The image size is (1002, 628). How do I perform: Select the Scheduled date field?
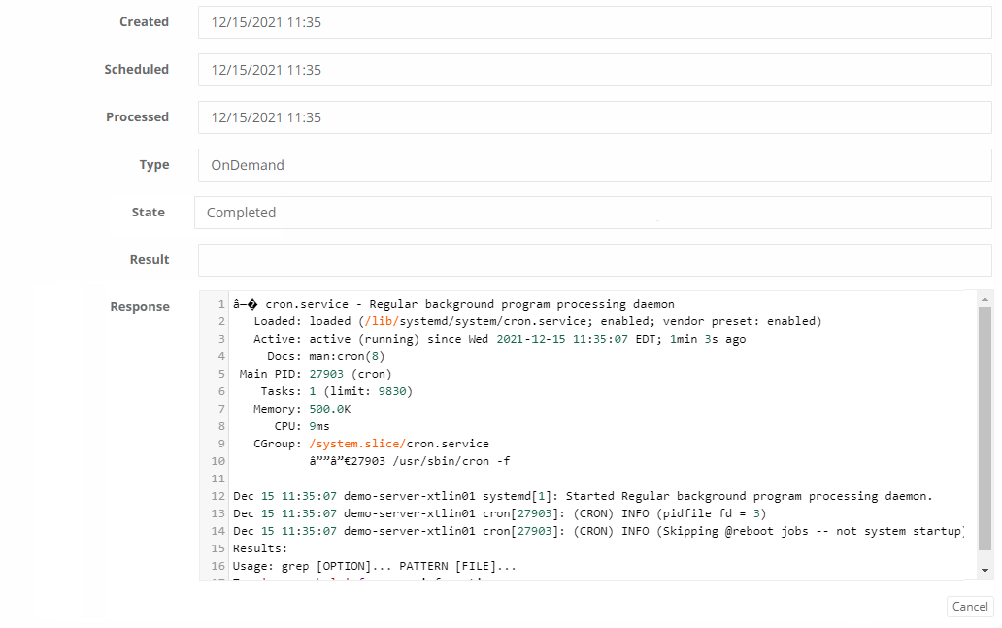pos(592,70)
